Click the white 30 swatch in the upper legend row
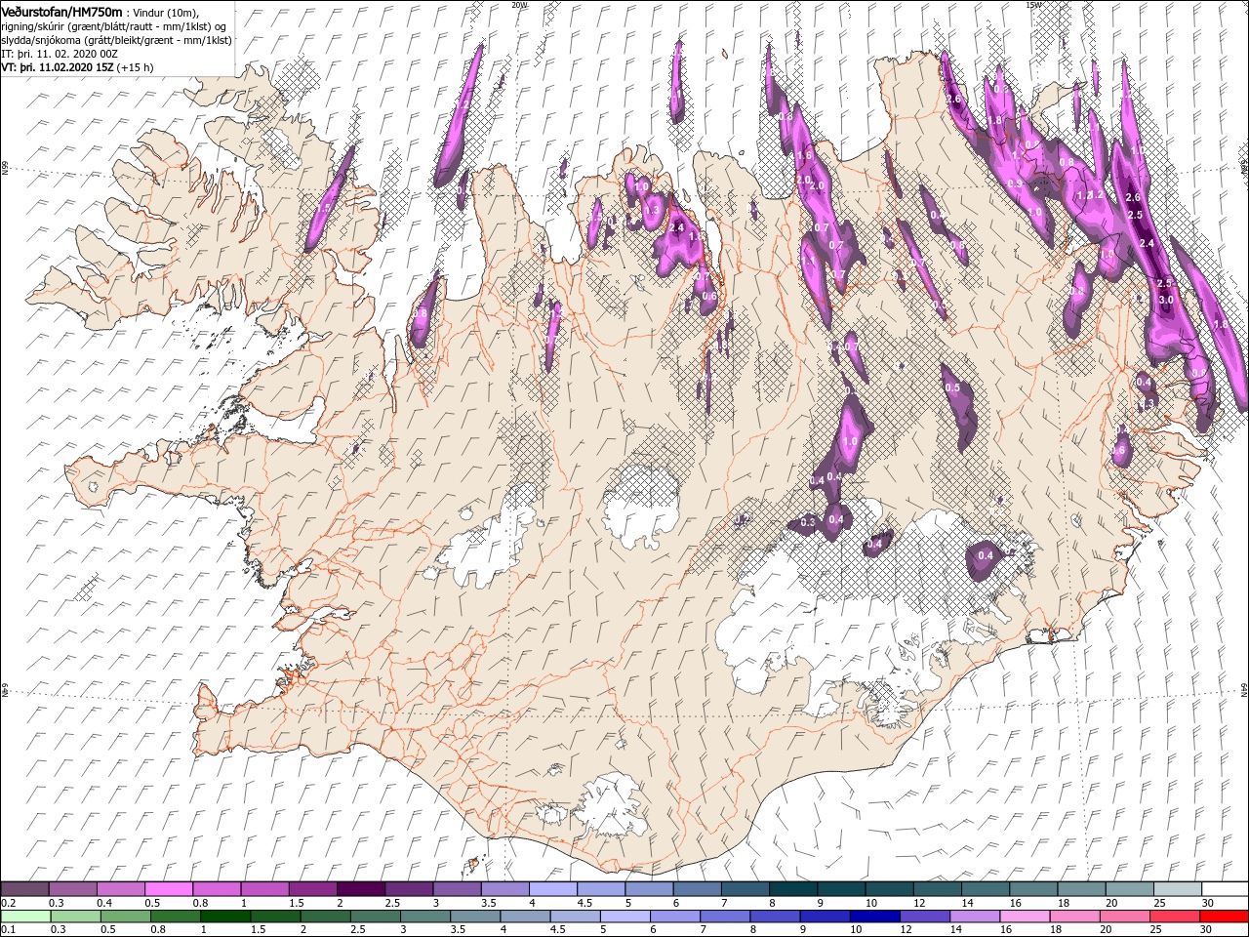The width and height of the screenshot is (1249, 937). 1224,889
